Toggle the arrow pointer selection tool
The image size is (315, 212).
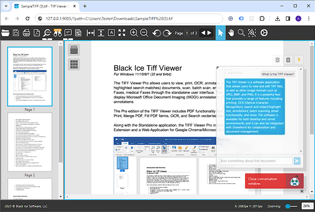tap(220, 33)
